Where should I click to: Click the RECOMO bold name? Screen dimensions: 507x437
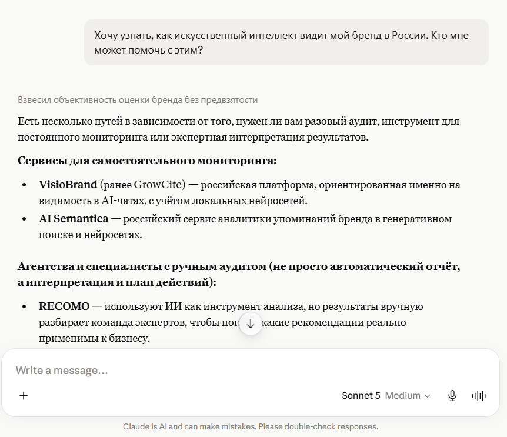(x=64, y=306)
